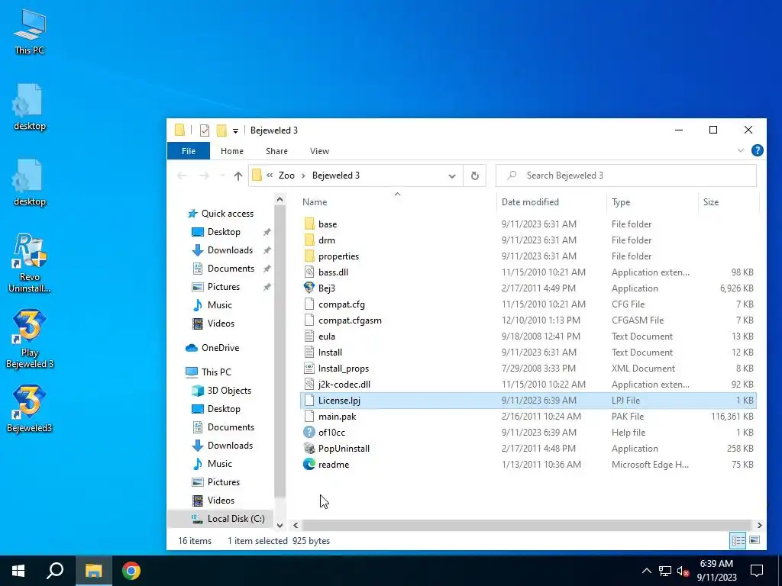Screen dimensions: 782x586
Task: Click the Back navigation arrow
Action: [x=182, y=175]
